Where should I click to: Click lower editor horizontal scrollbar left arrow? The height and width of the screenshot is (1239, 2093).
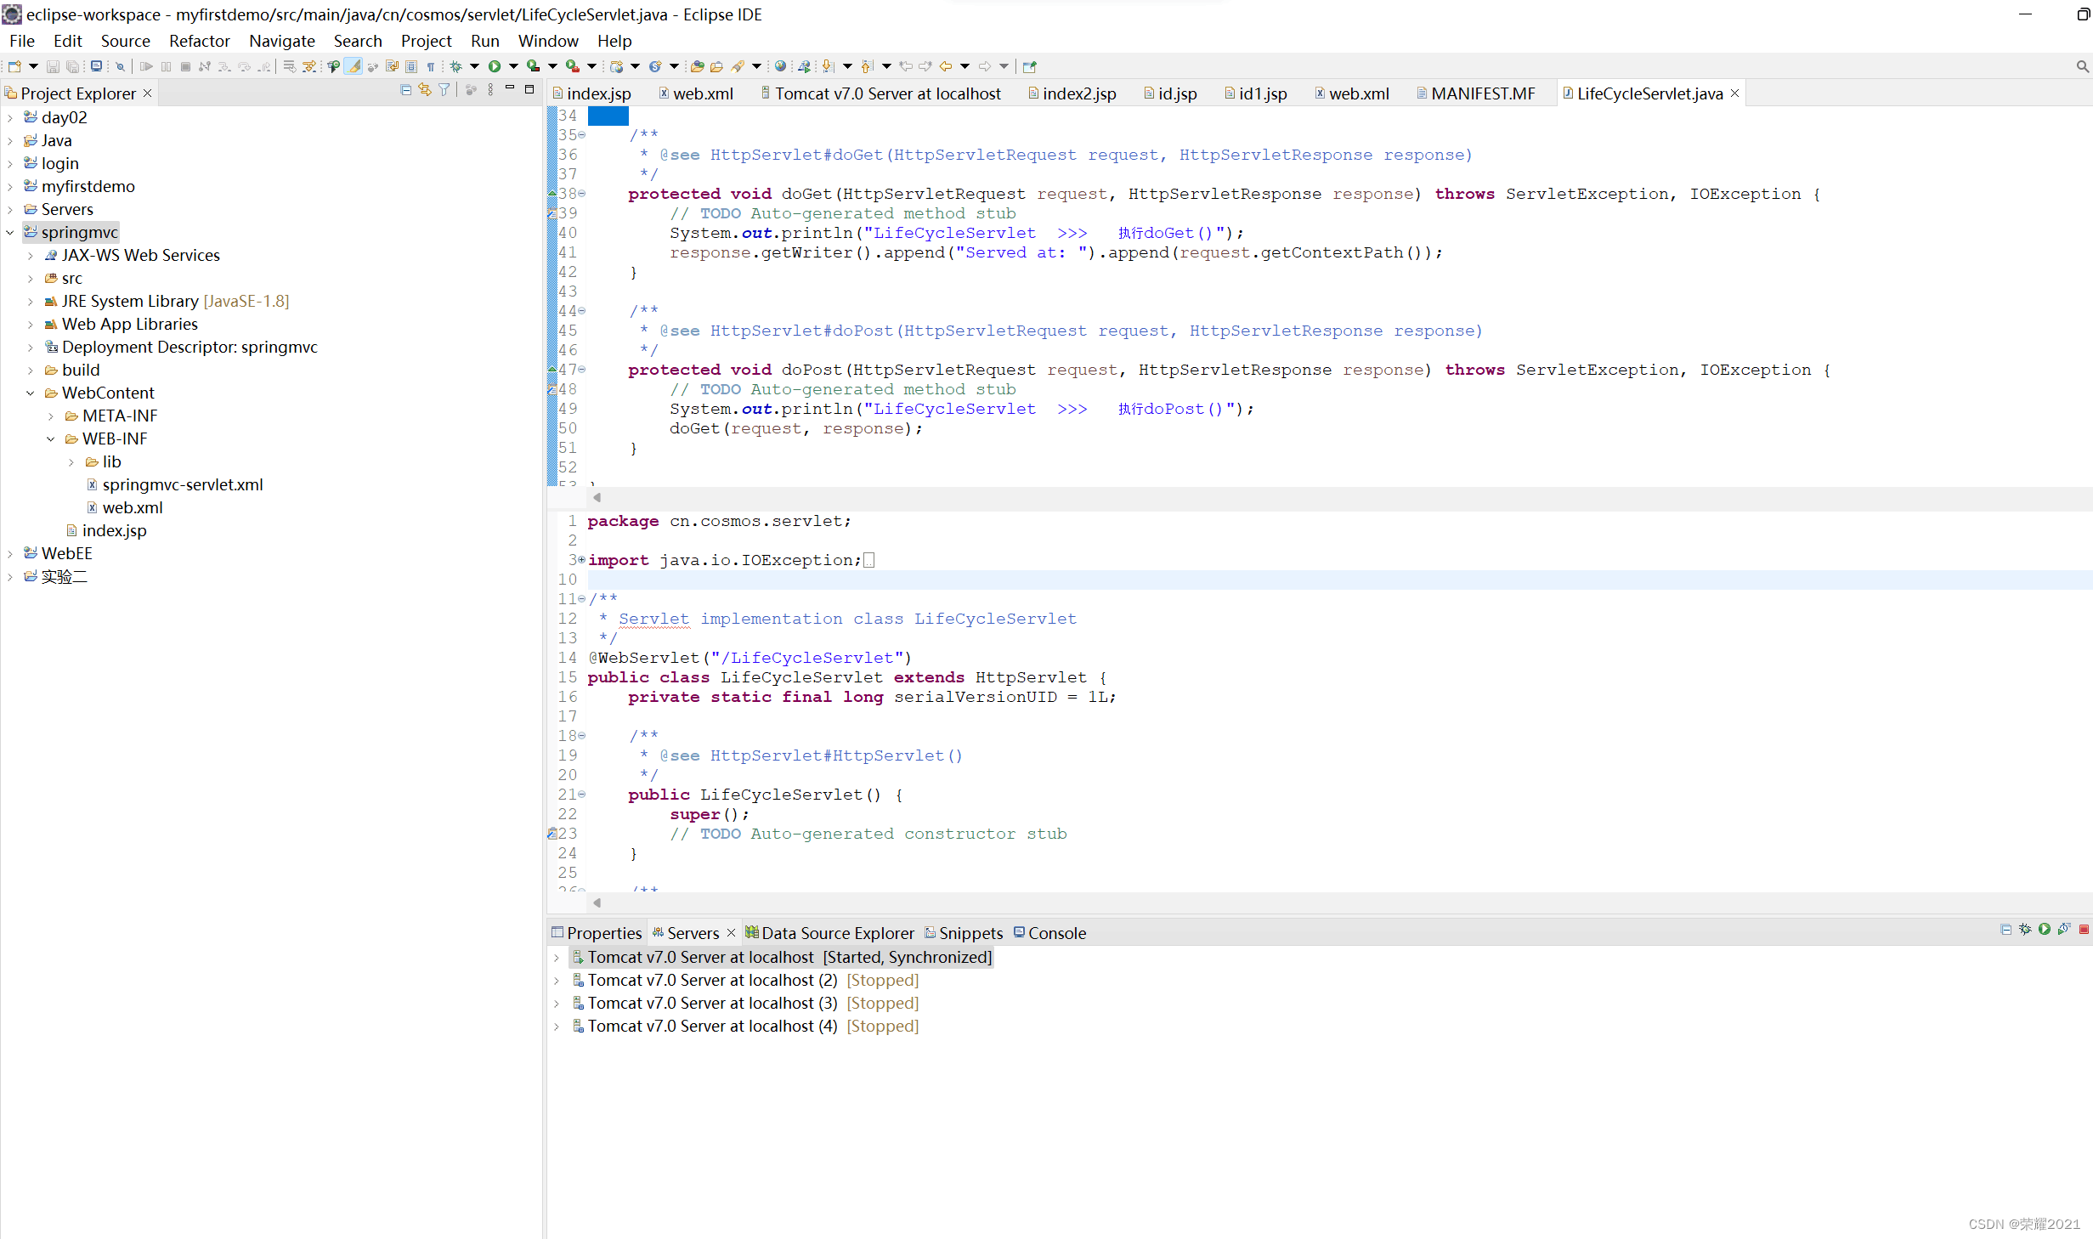click(x=597, y=902)
